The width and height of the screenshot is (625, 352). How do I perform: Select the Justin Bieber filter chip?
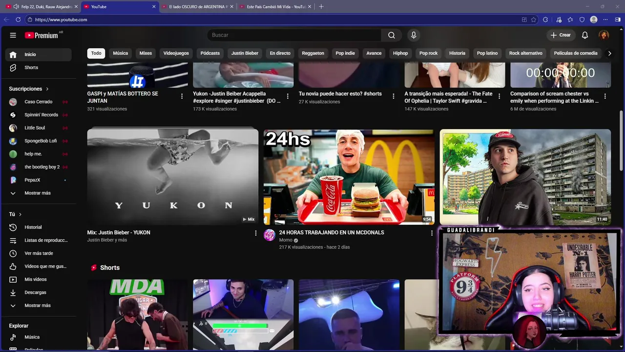coord(245,53)
